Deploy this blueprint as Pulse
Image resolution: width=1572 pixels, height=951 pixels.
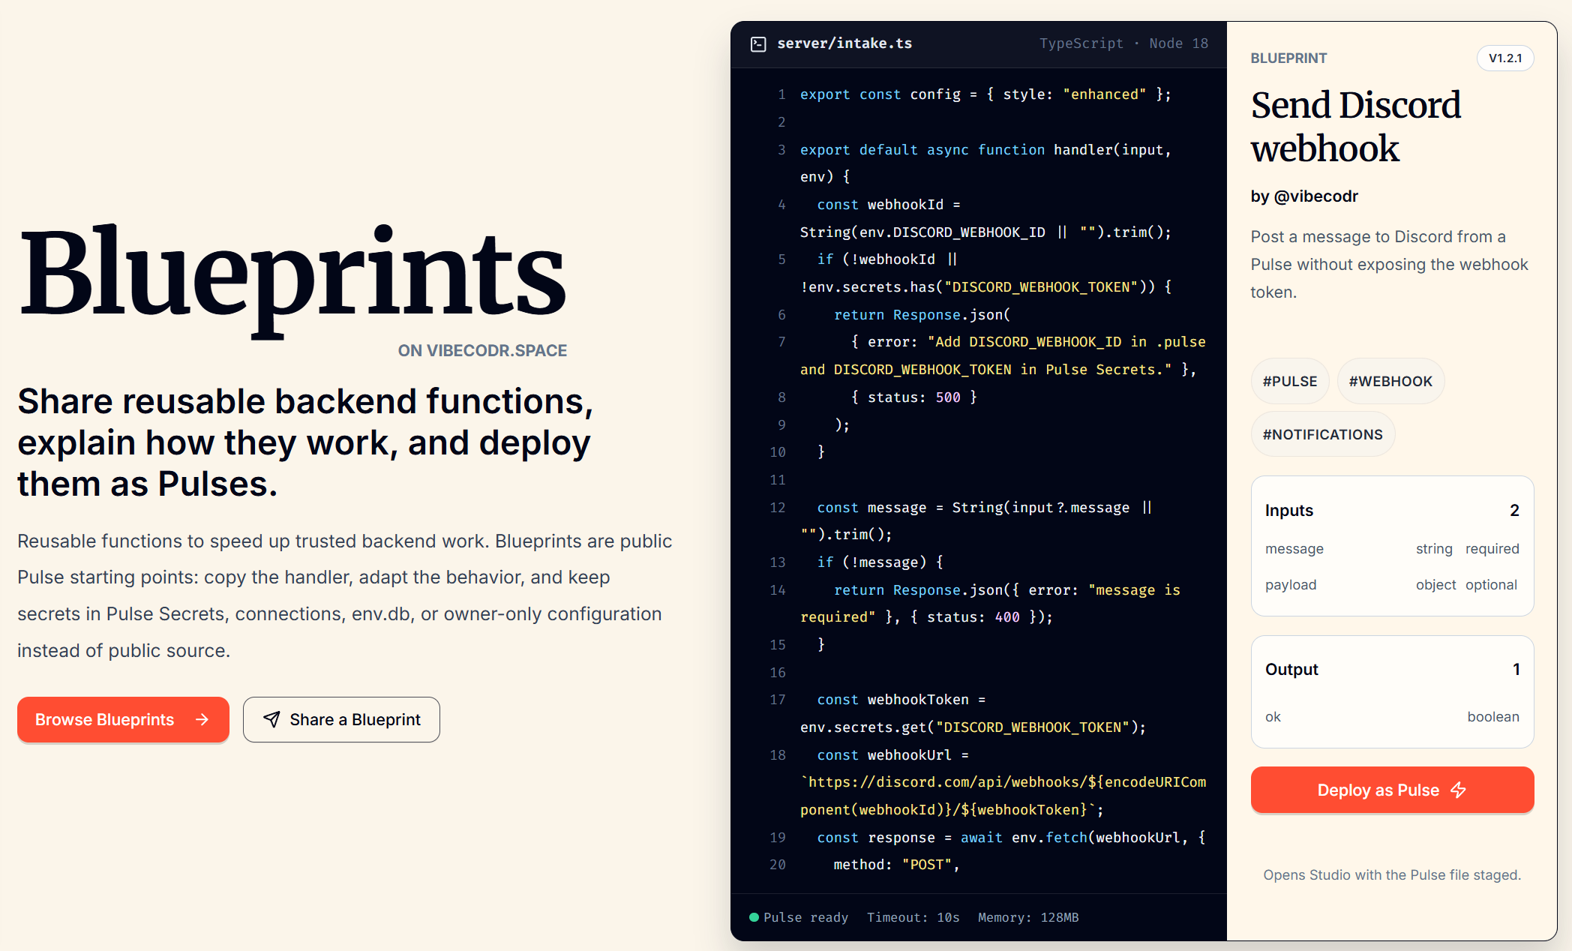pos(1392,790)
